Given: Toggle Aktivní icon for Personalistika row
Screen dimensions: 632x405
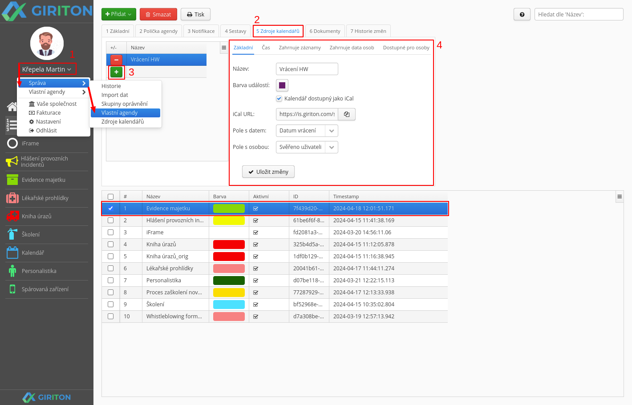Looking at the screenshot, I should click(255, 281).
